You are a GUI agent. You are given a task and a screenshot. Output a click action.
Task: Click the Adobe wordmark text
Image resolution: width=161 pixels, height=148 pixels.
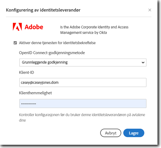pyautogui.click(x=34, y=27)
